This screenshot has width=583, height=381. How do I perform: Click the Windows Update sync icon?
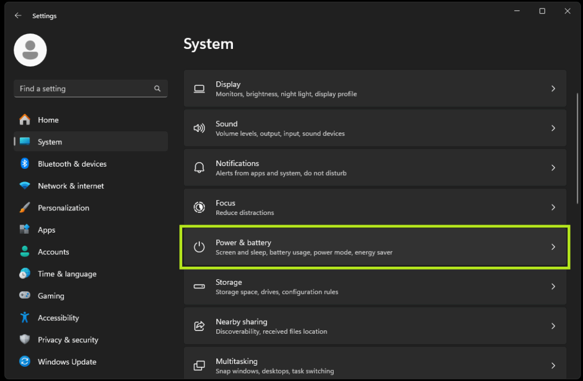(25, 361)
